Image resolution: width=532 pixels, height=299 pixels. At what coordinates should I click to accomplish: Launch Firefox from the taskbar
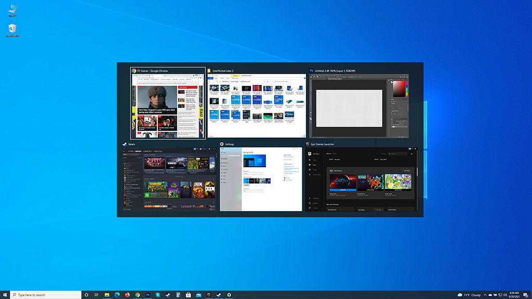point(127,294)
